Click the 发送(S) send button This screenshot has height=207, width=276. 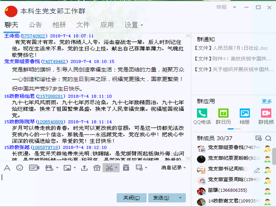161,198
